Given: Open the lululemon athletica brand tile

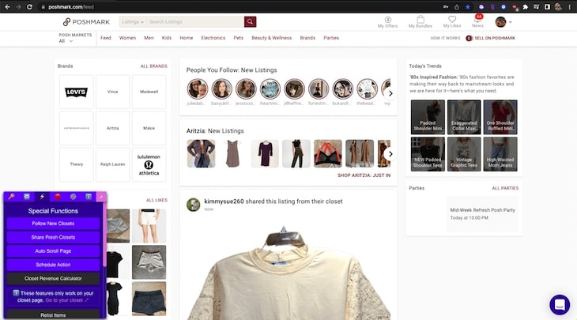Looking at the screenshot, I should pos(149,164).
